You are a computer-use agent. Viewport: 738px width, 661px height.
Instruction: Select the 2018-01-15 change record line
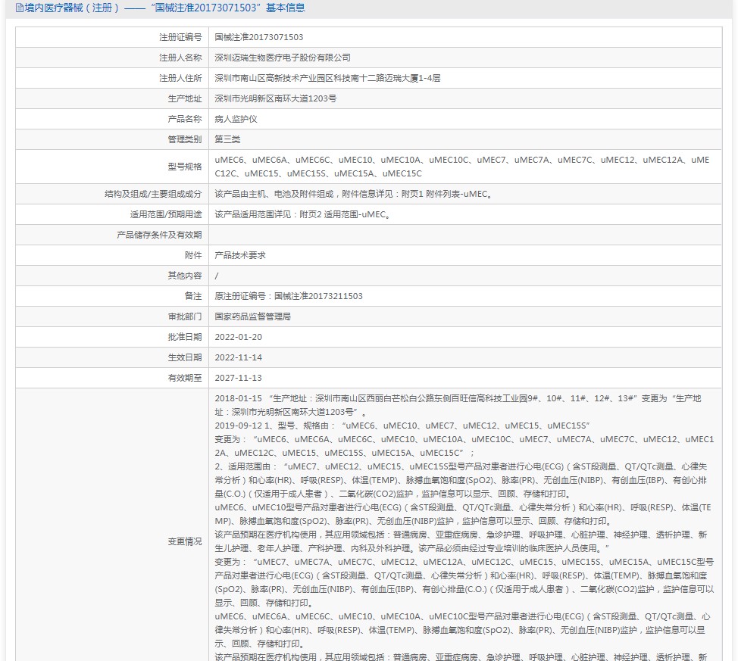458,405
